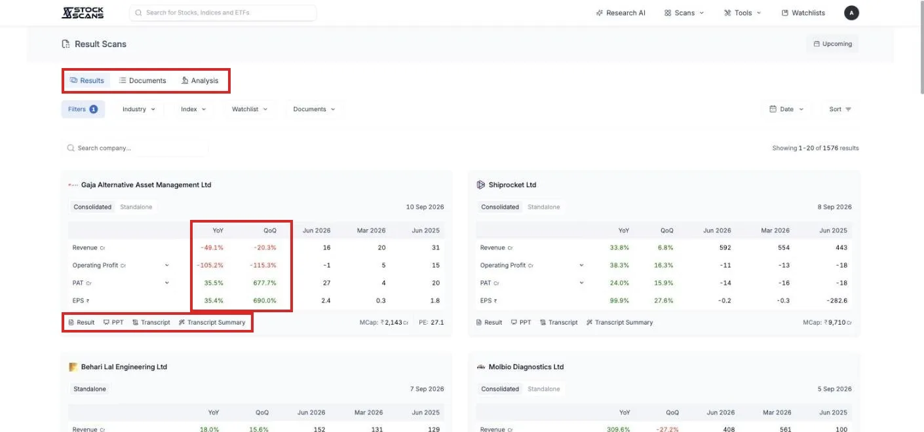924x432 pixels.
Task: Click the Behari Lal Engineering logo icon
Action: click(73, 367)
